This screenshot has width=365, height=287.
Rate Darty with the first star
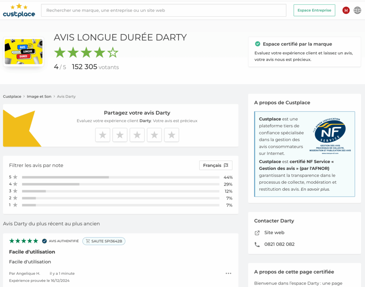[103, 135]
